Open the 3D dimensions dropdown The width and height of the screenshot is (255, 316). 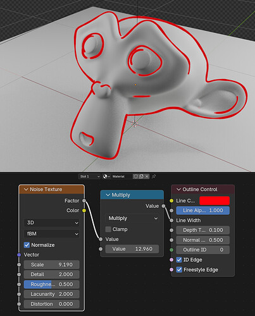(52, 222)
